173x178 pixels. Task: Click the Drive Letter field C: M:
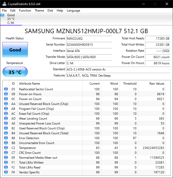pyautogui.click(x=89, y=63)
